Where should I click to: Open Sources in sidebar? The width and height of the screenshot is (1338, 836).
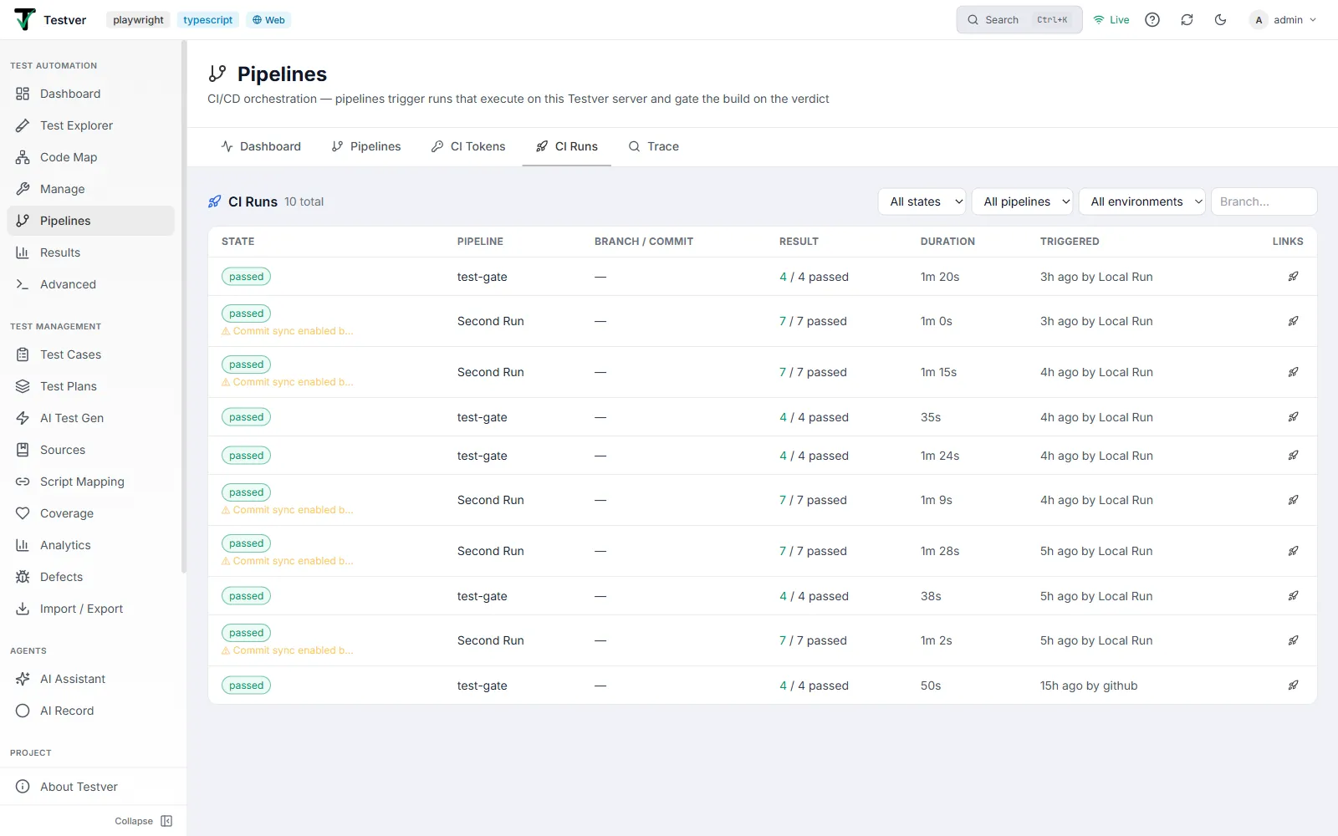[x=90, y=450]
